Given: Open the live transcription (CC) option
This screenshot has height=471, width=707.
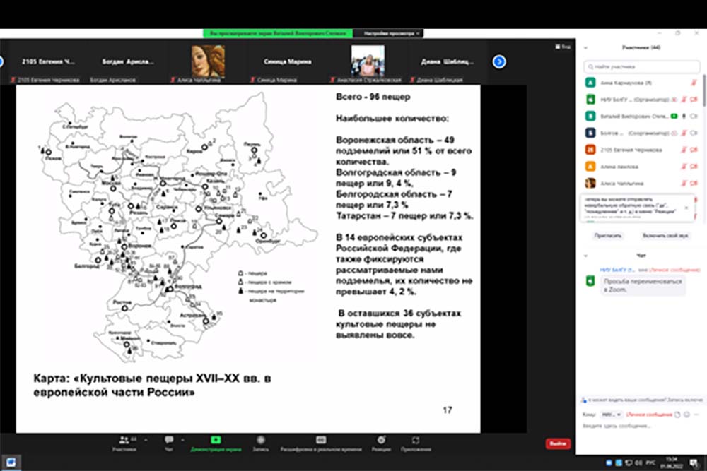Looking at the screenshot, I should (x=321, y=441).
